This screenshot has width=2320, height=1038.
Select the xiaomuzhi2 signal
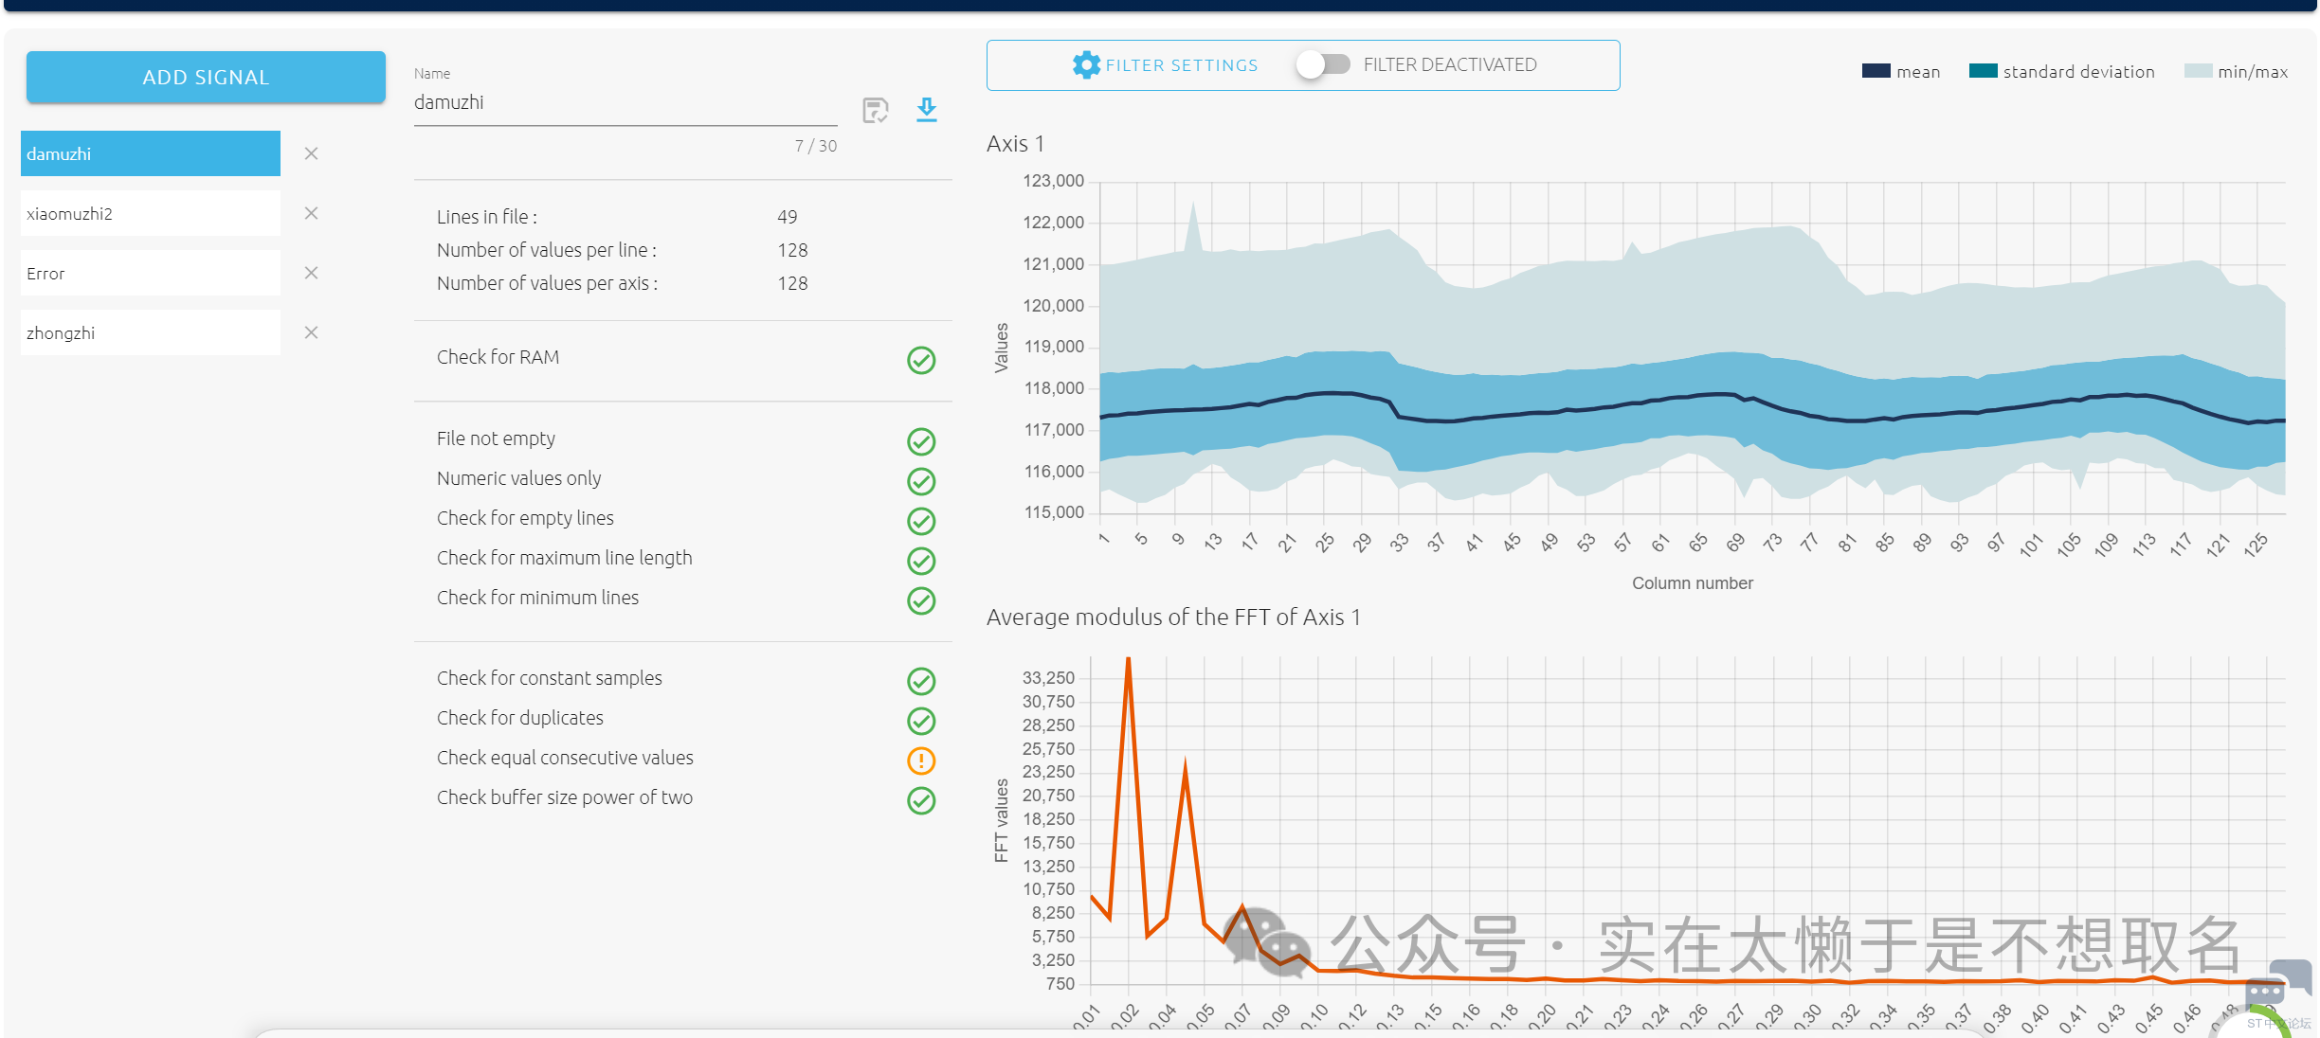pos(151,213)
